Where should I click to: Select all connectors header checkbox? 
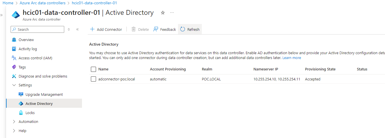coord(93,69)
